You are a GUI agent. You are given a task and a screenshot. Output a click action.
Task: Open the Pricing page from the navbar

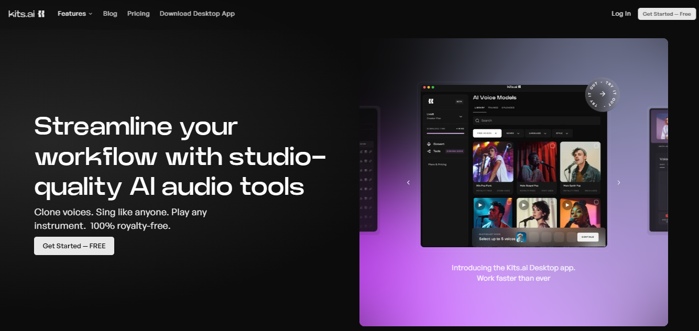(x=138, y=14)
